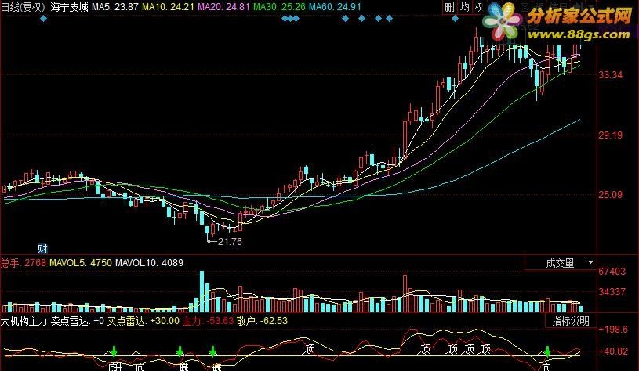Click the info diamond beneath 日线(复权) label
This screenshot has height=371, width=639.
click(44, 18)
